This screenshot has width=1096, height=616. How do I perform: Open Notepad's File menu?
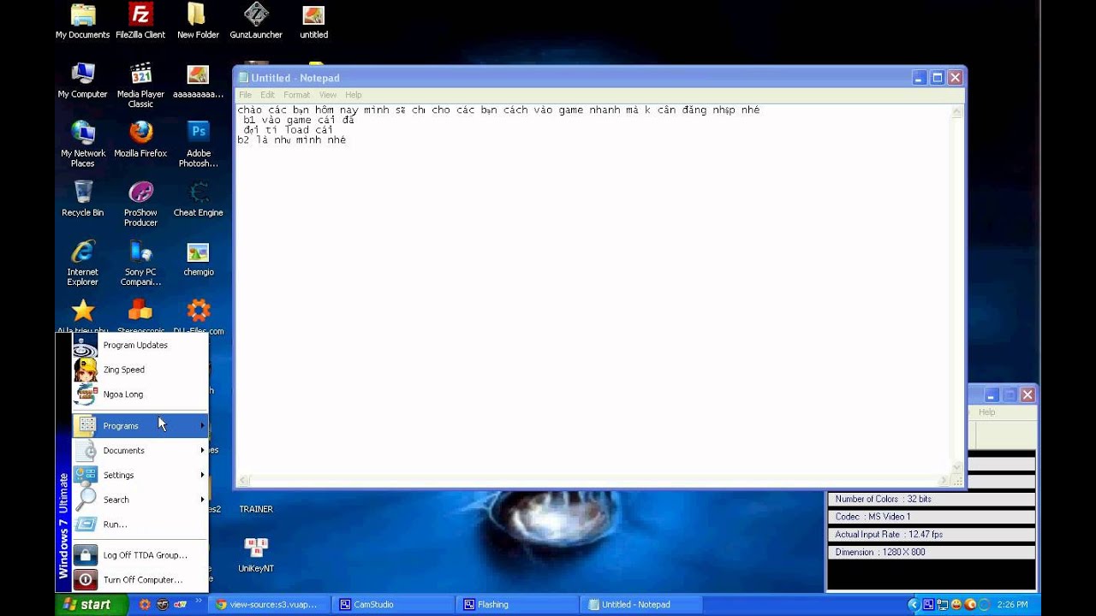point(245,95)
